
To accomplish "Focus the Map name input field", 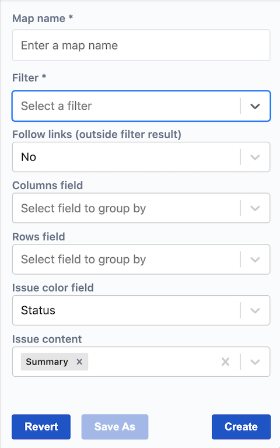I will tap(141, 45).
